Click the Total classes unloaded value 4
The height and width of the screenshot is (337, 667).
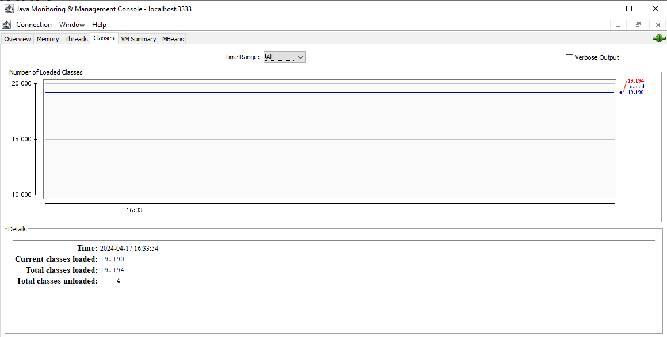coord(118,281)
